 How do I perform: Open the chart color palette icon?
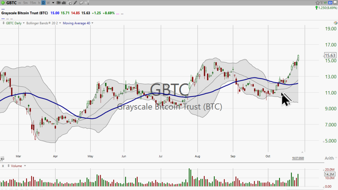coord(336,23)
